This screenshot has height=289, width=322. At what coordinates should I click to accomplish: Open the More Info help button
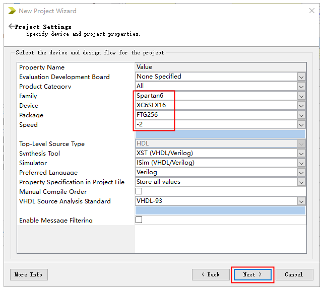pos(29,274)
